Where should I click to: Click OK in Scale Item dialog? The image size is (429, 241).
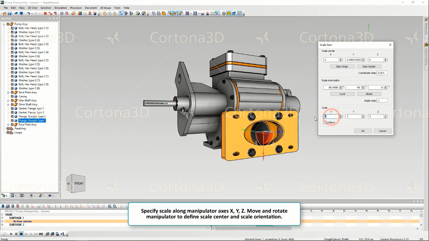pyautogui.click(x=363, y=131)
